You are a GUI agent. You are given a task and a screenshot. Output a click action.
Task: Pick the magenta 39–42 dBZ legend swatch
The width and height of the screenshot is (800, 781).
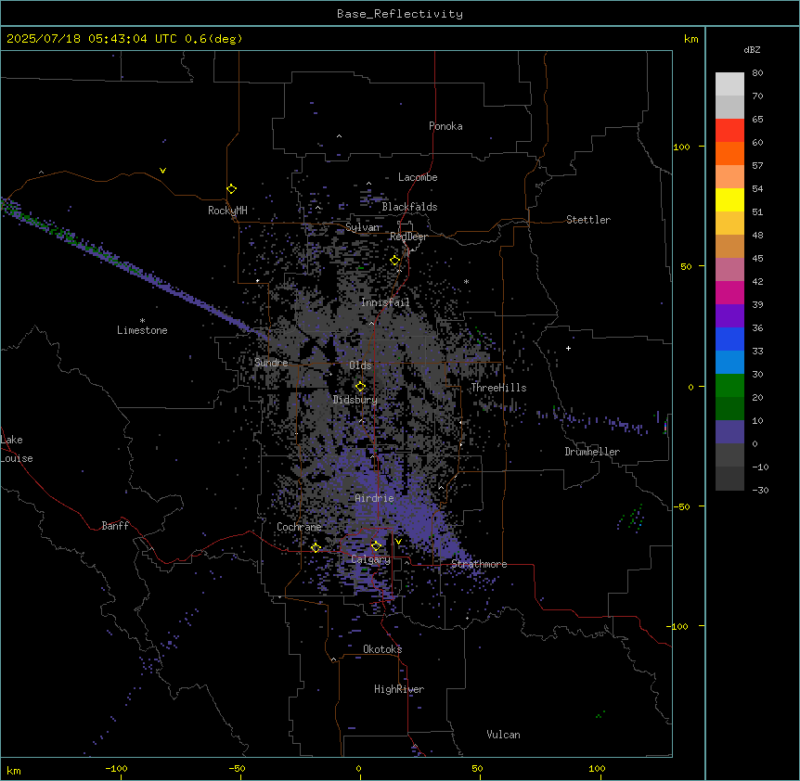pyautogui.click(x=729, y=292)
